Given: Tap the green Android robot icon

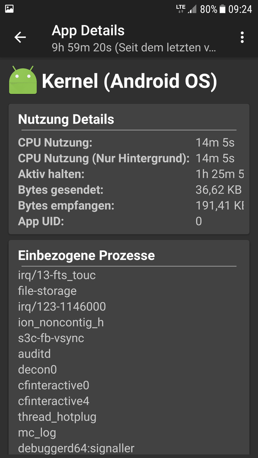Looking at the screenshot, I should tap(23, 80).
